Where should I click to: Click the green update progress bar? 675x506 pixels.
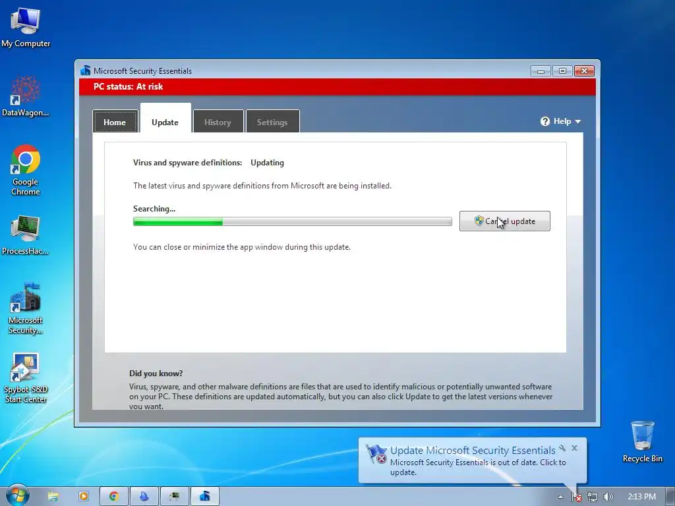(292, 221)
